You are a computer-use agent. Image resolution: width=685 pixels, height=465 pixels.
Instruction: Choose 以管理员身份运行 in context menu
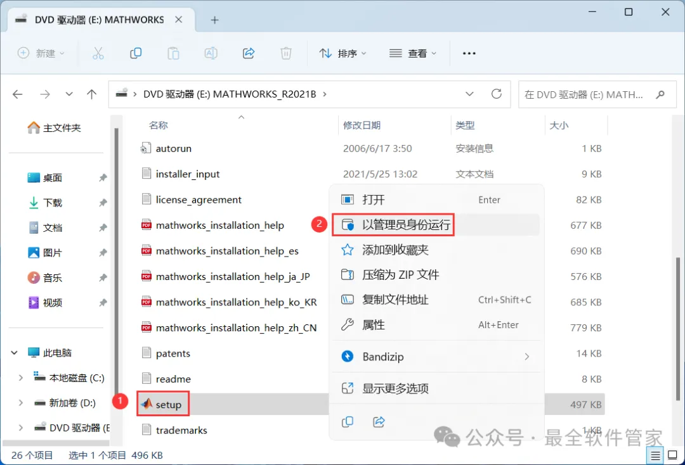pyautogui.click(x=436, y=225)
